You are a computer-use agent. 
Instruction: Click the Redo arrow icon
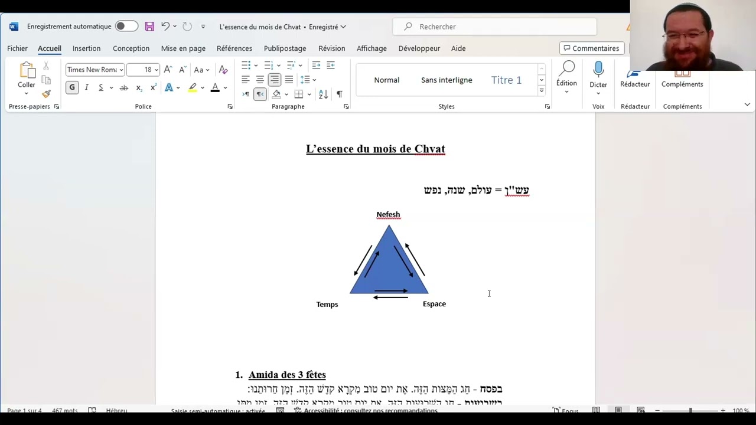187,27
